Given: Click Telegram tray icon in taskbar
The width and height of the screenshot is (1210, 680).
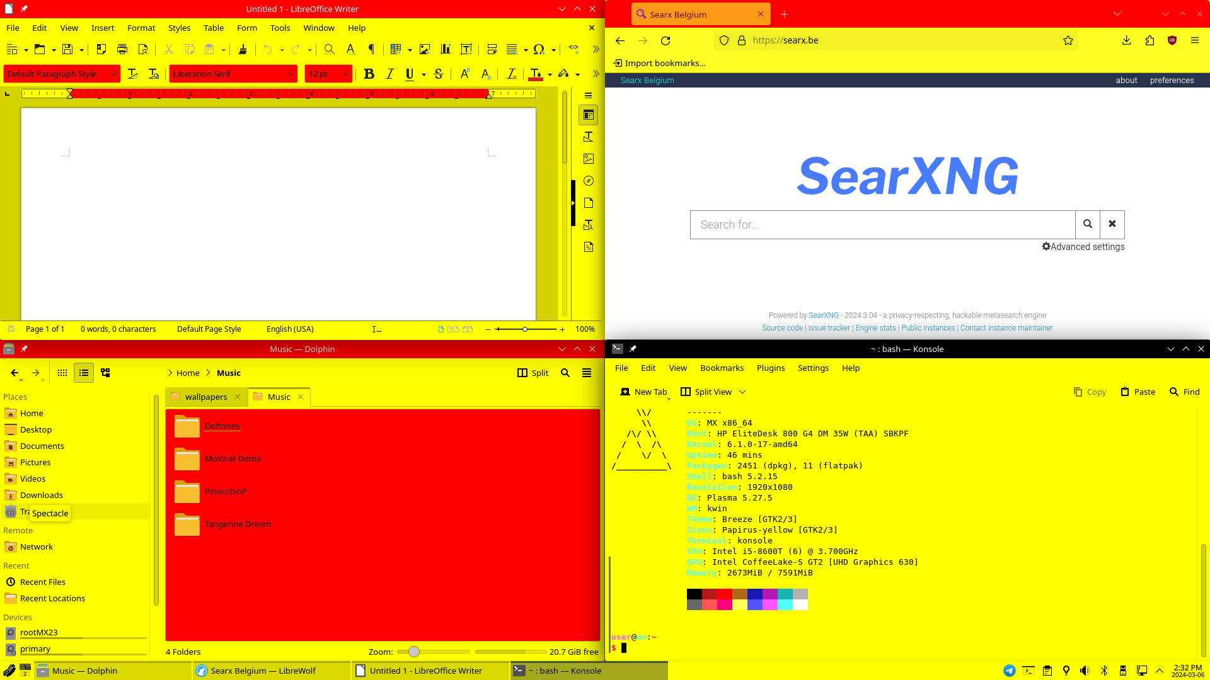Looking at the screenshot, I should (x=1010, y=671).
